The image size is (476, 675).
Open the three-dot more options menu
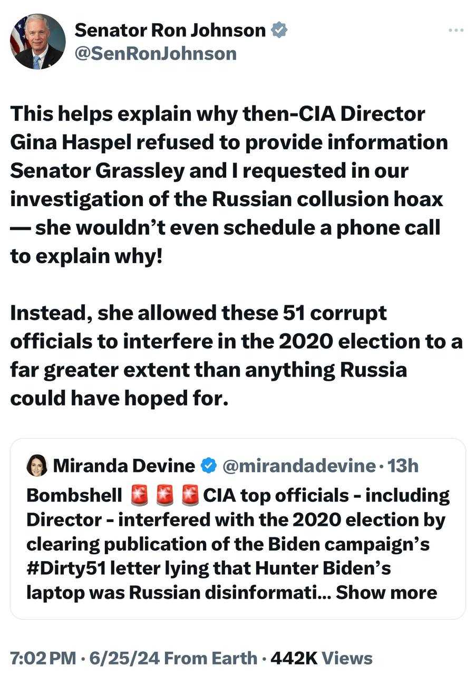(x=455, y=31)
